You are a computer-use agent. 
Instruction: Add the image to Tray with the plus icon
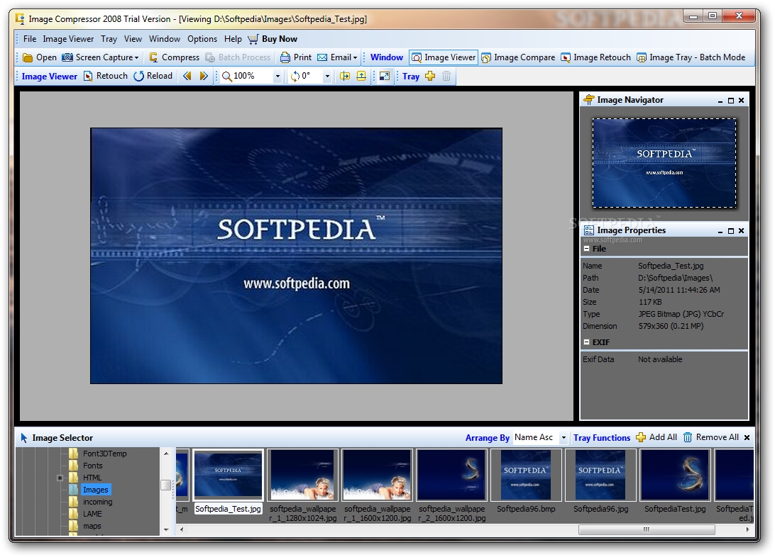430,76
